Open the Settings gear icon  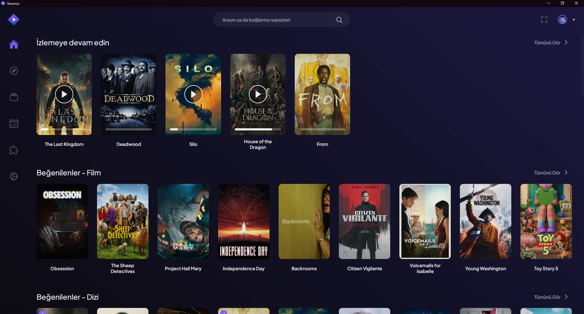click(x=14, y=177)
